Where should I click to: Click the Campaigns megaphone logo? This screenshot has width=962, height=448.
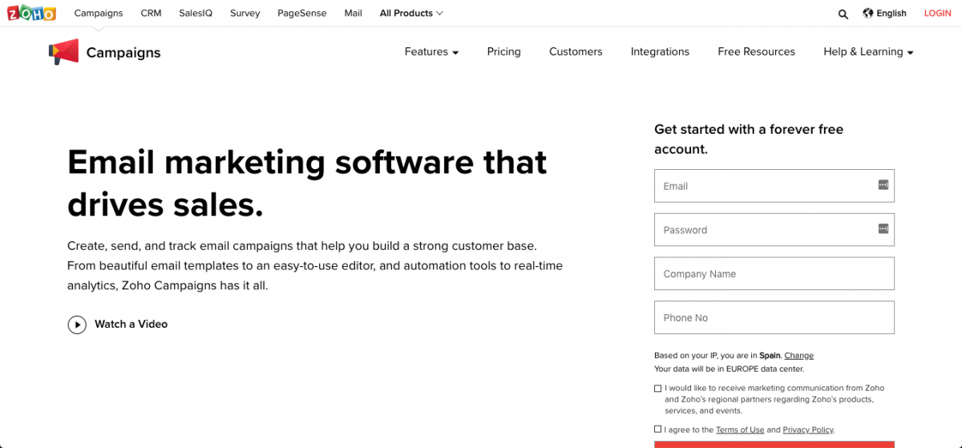[64, 52]
